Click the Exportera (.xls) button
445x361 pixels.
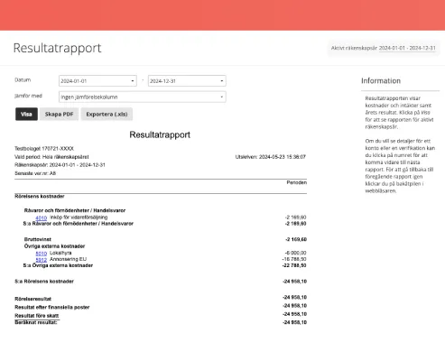pos(107,114)
